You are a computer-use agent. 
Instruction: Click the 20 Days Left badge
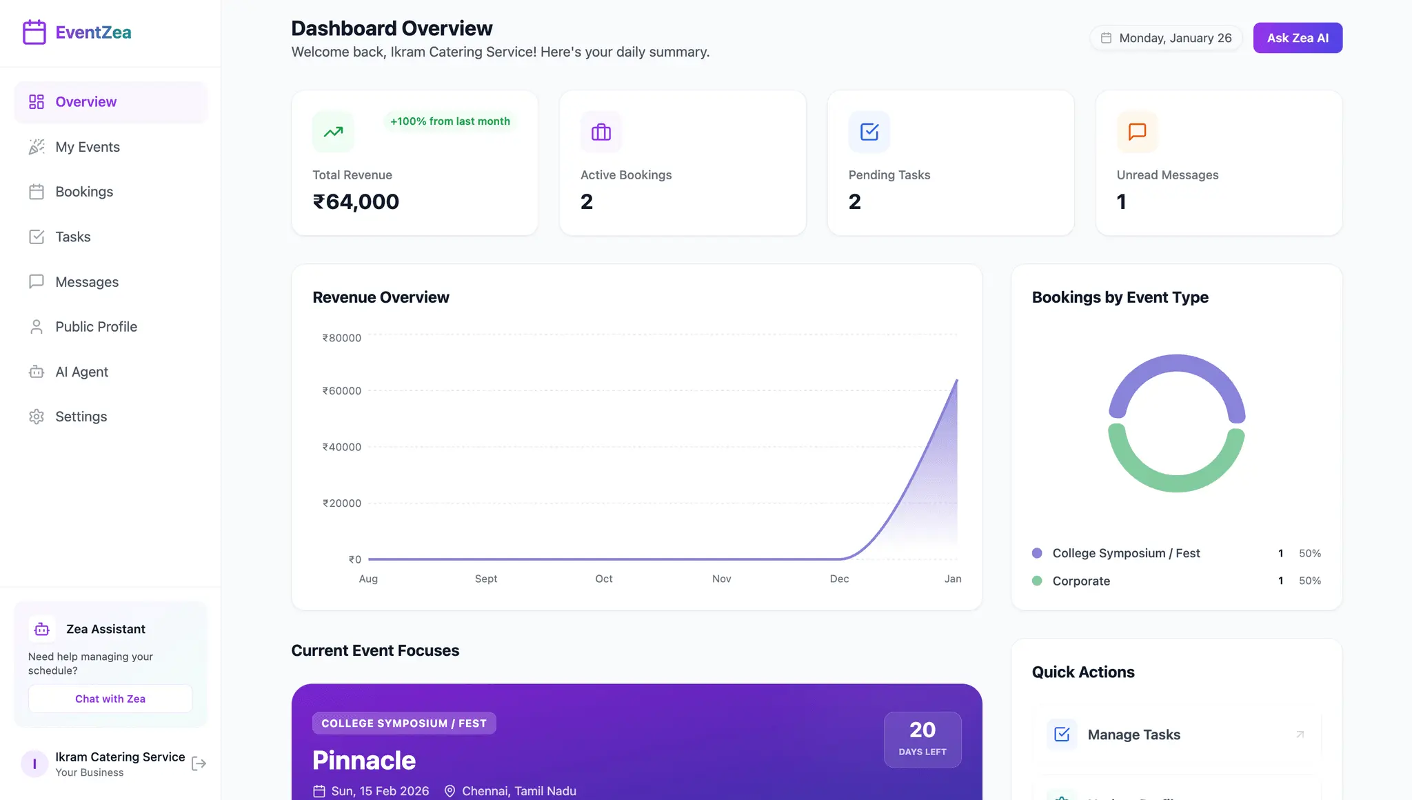pos(922,739)
